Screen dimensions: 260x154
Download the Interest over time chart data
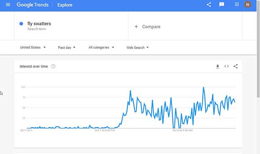pyautogui.click(x=217, y=67)
